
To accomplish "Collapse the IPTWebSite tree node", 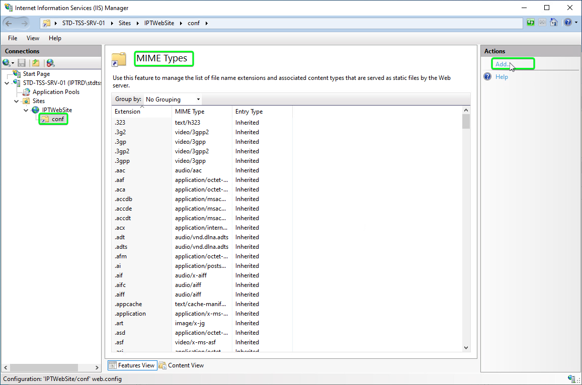I will click(x=26, y=110).
